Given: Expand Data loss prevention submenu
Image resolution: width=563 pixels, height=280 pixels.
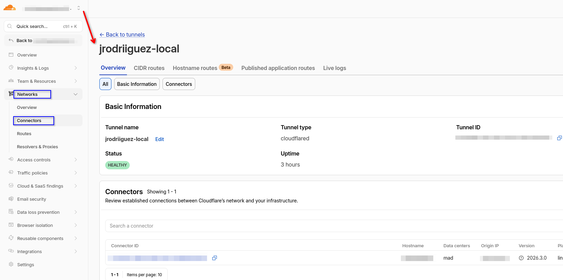Looking at the screenshot, I should click(76, 212).
